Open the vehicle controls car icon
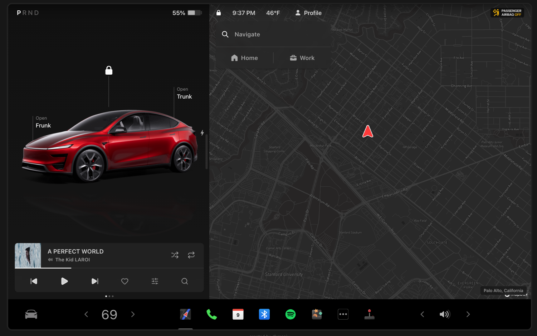Image resolution: width=537 pixels, height=336 pixels. click(x=31, y=314)
